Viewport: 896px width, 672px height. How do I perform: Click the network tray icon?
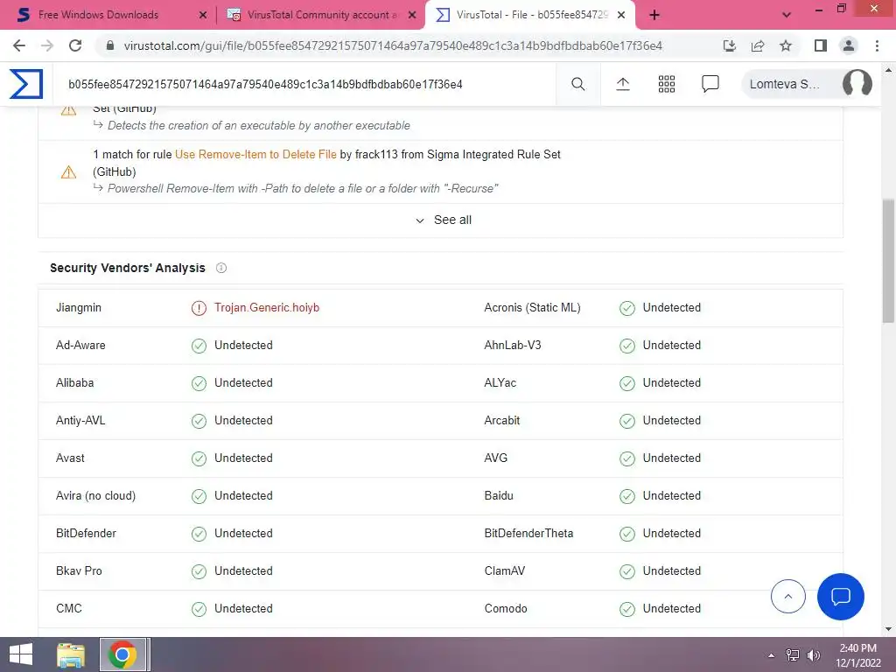793,655
